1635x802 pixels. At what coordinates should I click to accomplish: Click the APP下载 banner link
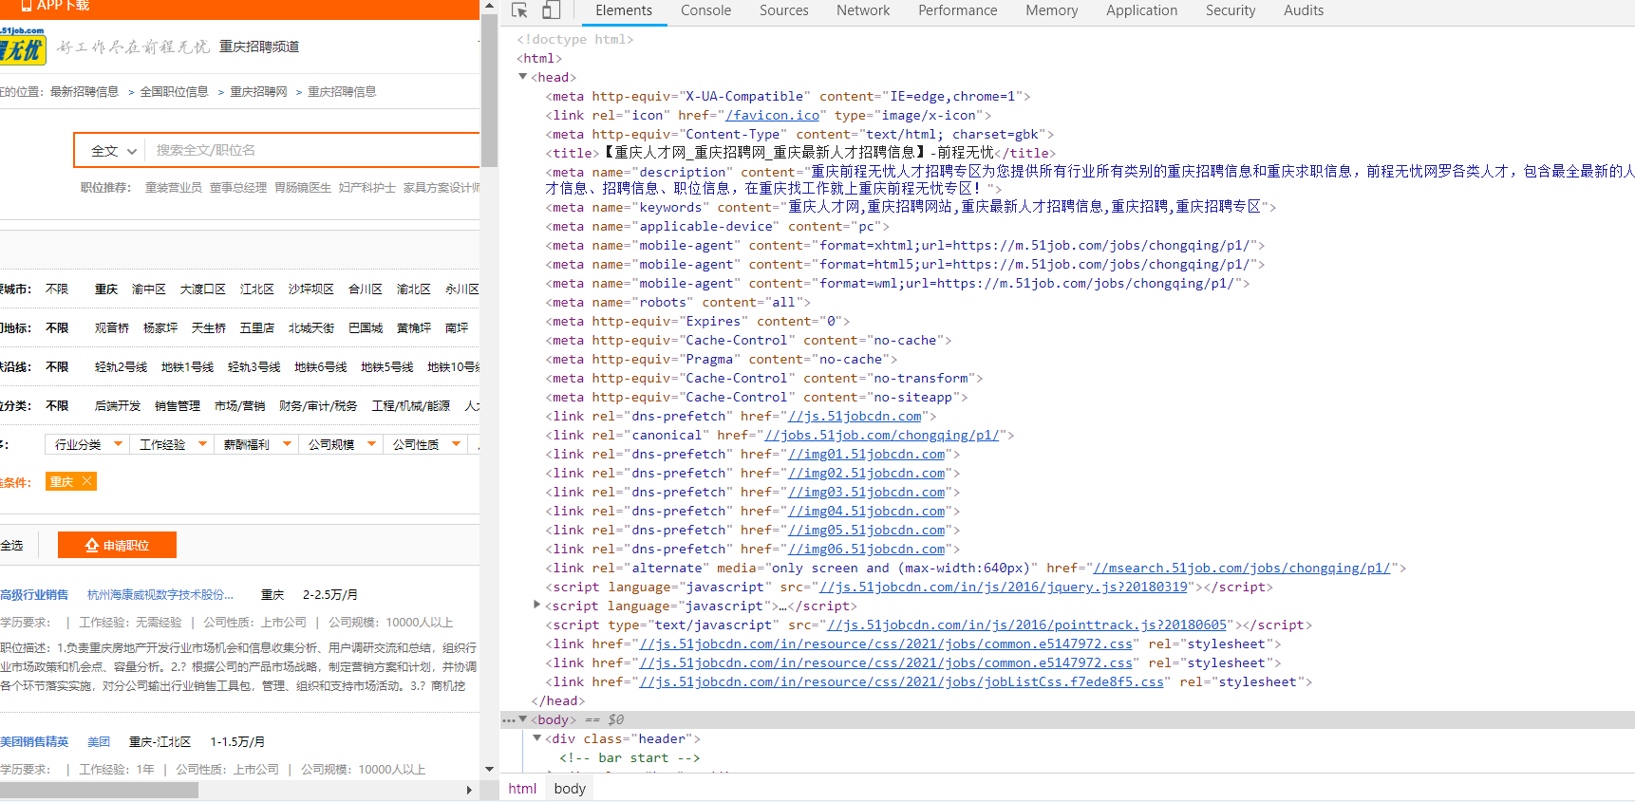pos(55,6)
